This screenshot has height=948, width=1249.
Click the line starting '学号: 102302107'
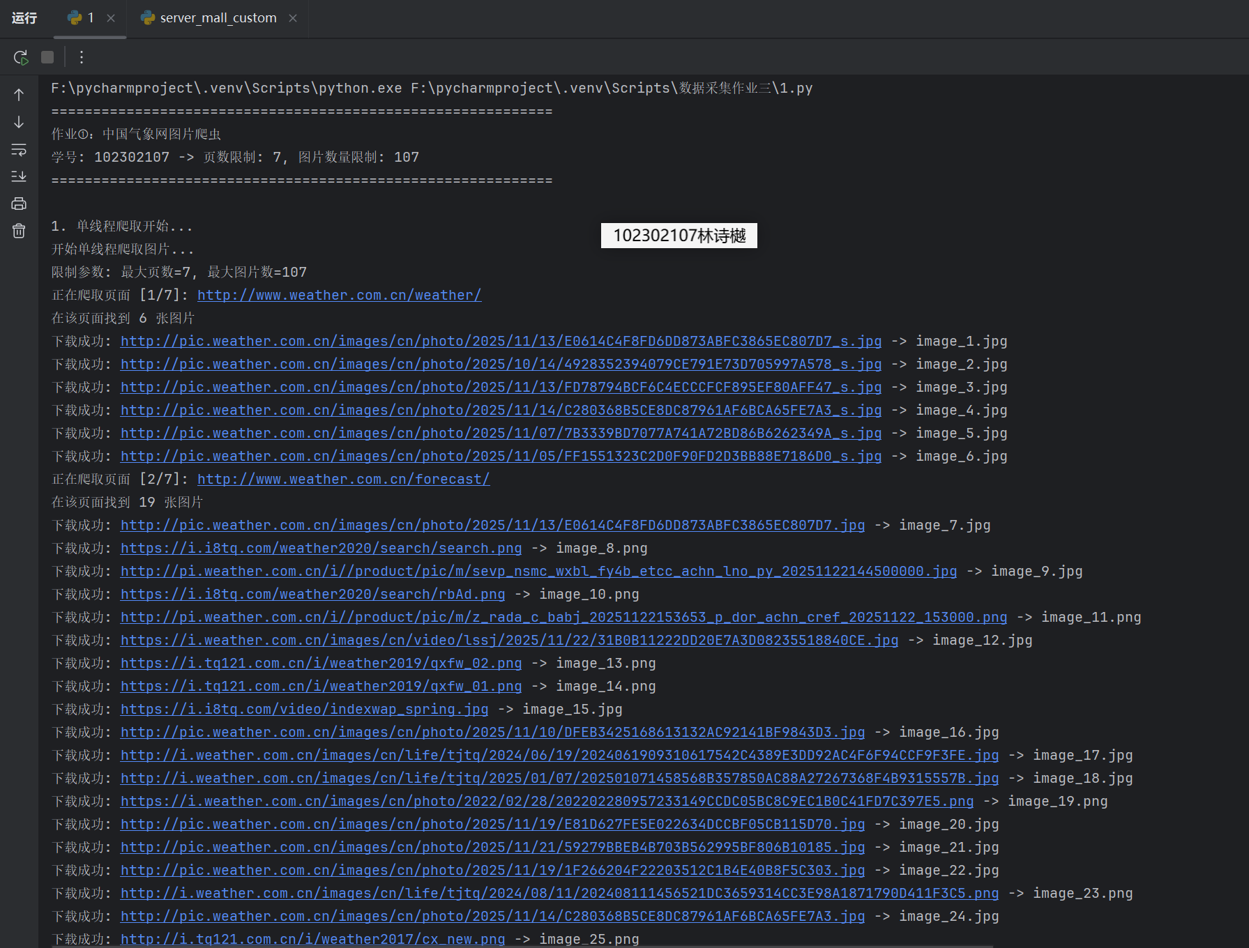point(235,158)
